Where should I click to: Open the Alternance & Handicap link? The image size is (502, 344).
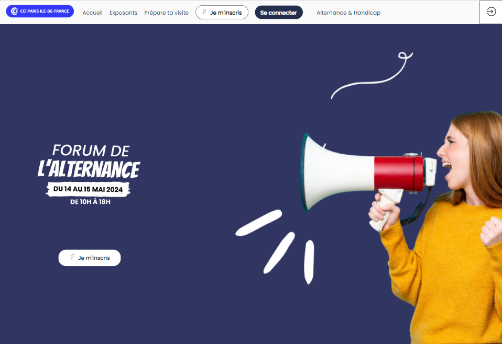click(x=348, y=13)
